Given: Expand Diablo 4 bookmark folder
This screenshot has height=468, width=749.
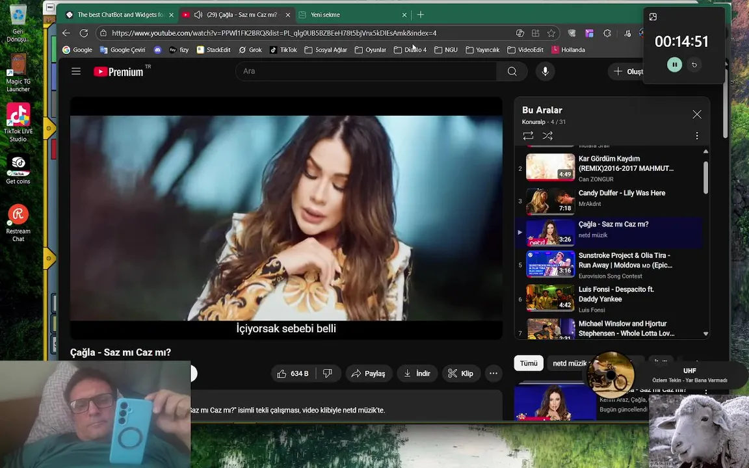Looking at the screenshot, I should pos(410,49).
